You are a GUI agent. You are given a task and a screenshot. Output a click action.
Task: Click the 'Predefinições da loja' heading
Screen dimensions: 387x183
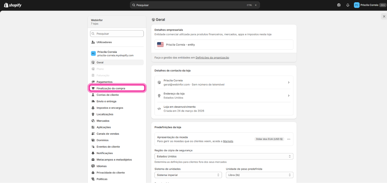(x=168, y=127)
